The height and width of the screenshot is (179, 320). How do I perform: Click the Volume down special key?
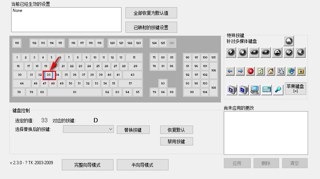[x=289, y=52]
